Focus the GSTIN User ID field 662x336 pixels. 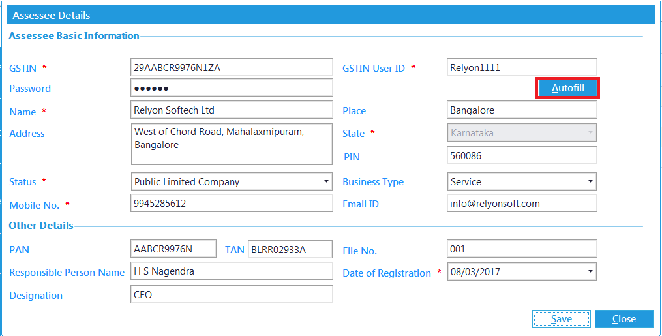click(x=522, y=68)
